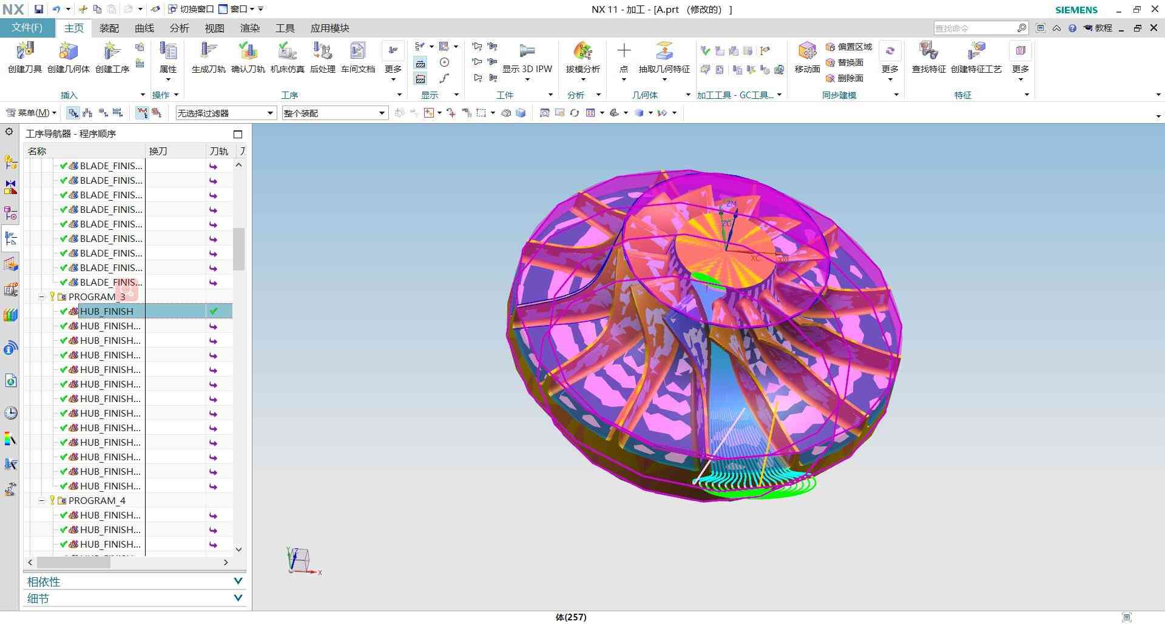The image size is (1165, 624).
Task: Click the 生成刀轨 (Generate Tool Path) icon
Action: click(208, 52)
